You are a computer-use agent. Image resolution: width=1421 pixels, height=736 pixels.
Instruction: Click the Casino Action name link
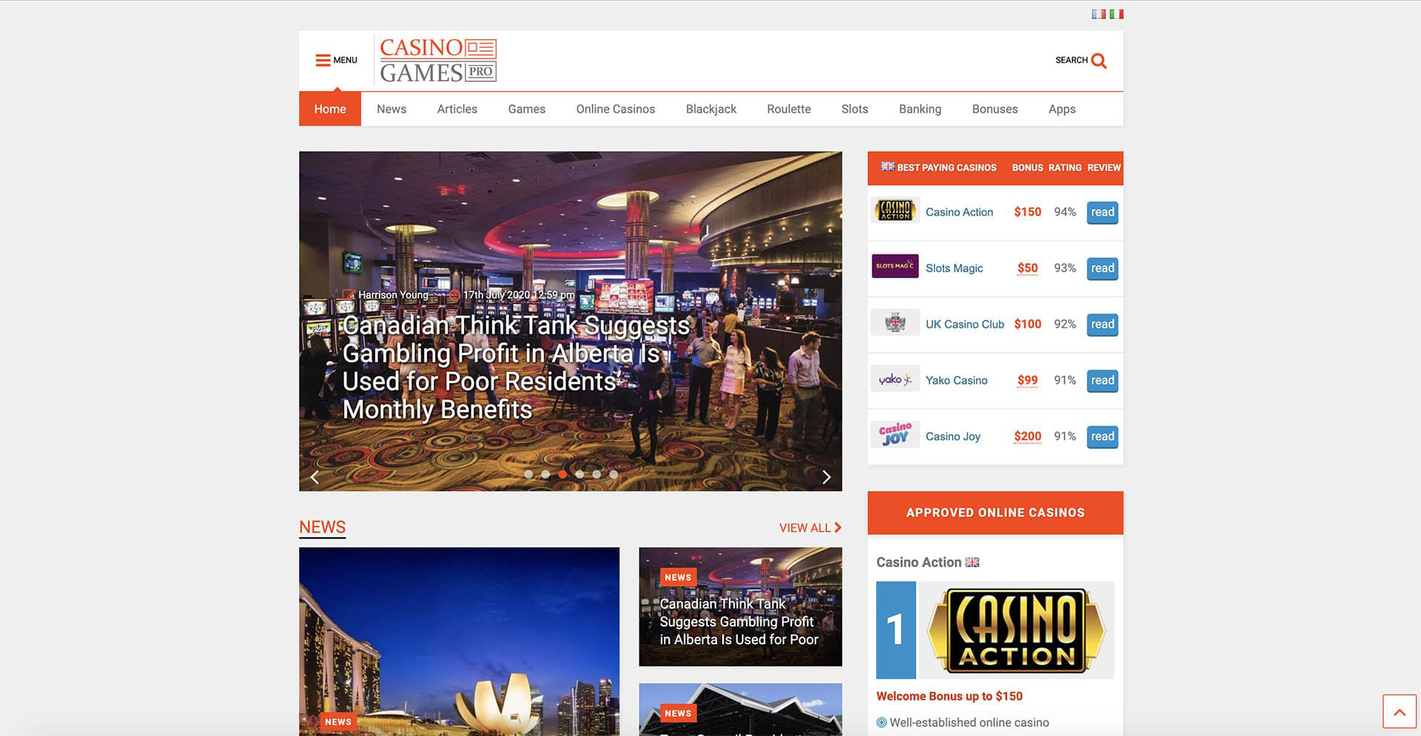pos(959,212)
